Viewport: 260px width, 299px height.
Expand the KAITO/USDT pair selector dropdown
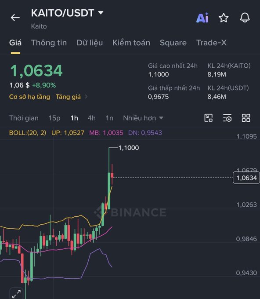pos(101,13)
